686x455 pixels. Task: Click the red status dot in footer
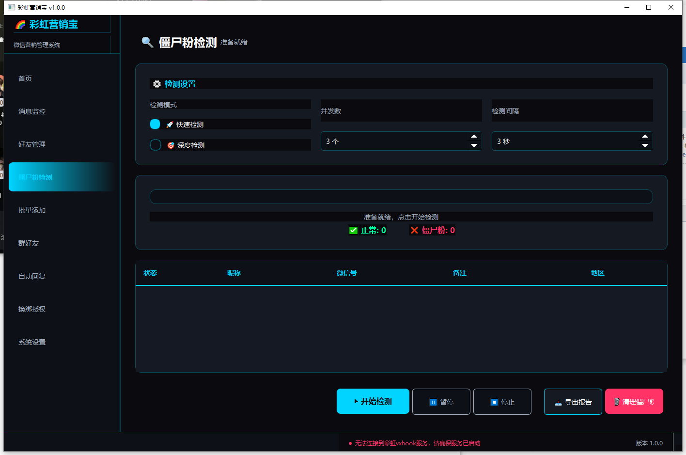click(x=350, y=443)
